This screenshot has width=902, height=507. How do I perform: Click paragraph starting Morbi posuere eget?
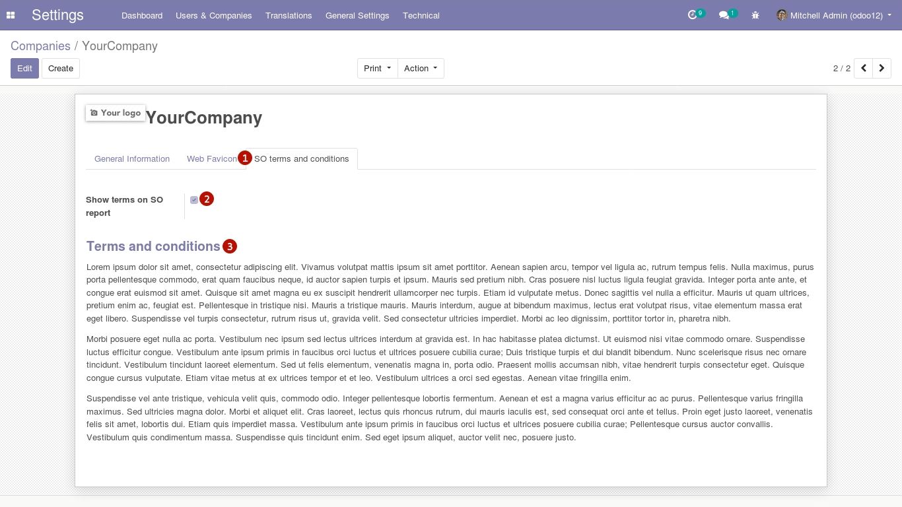point(446,358)
